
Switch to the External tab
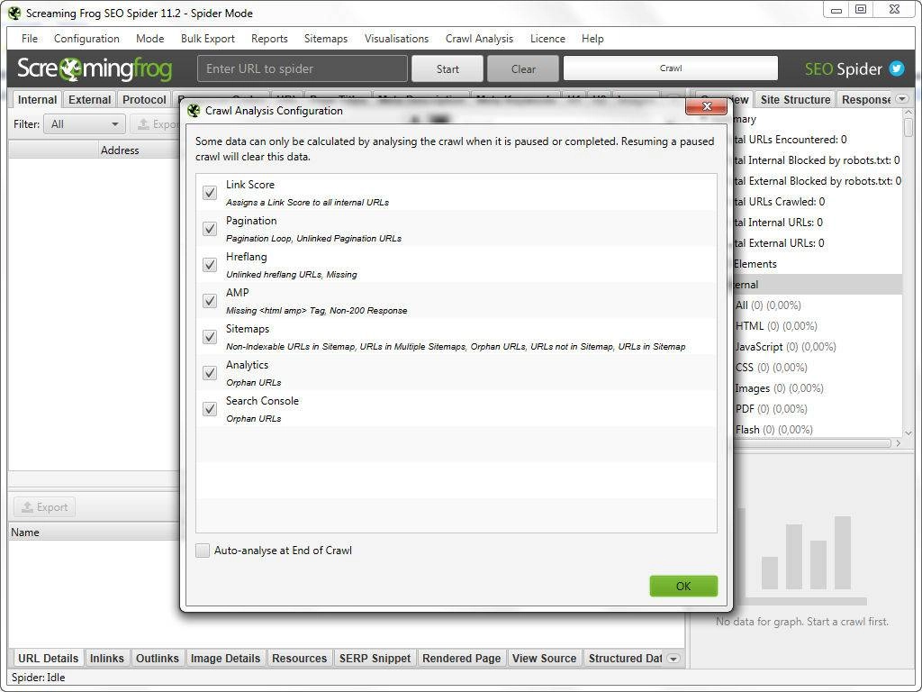pyautogui.click(x=89, y=99)
